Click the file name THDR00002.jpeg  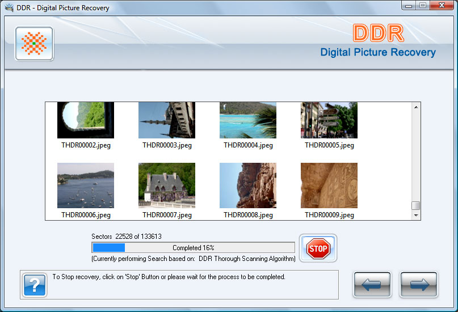pyautogui.click(x=86, y=145)
